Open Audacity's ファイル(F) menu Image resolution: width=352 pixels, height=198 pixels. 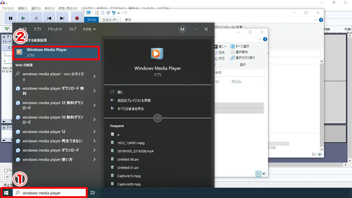tap(8, 9)
